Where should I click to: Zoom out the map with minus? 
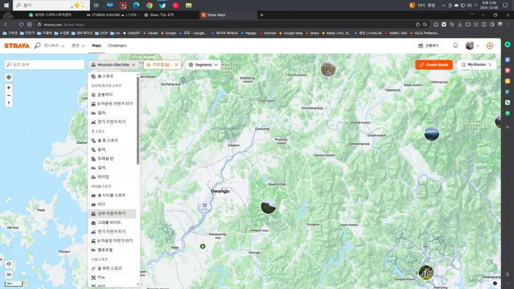tap(9, 95)
